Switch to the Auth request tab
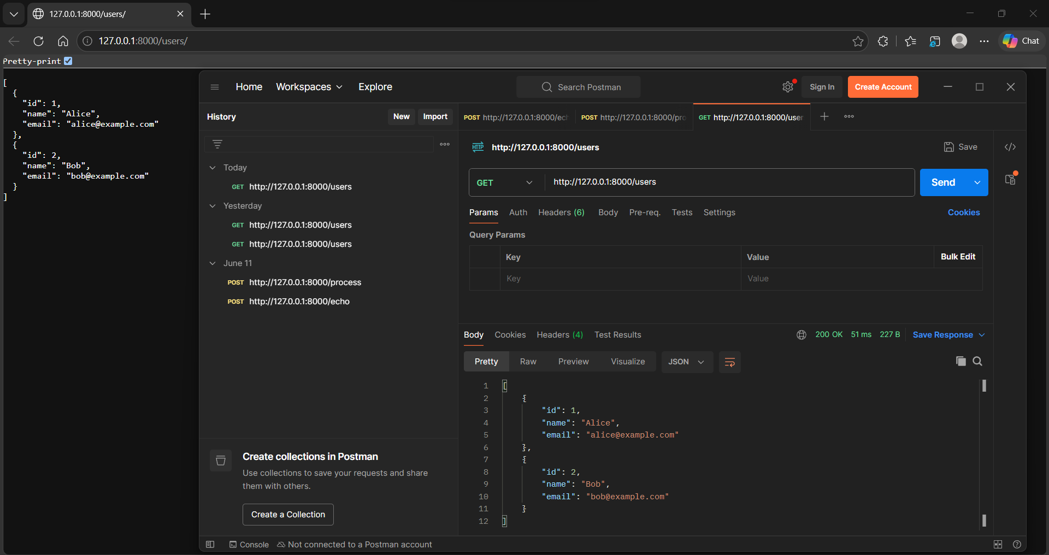This screenshot has width=1049, height=555. [x=518, y=212]
